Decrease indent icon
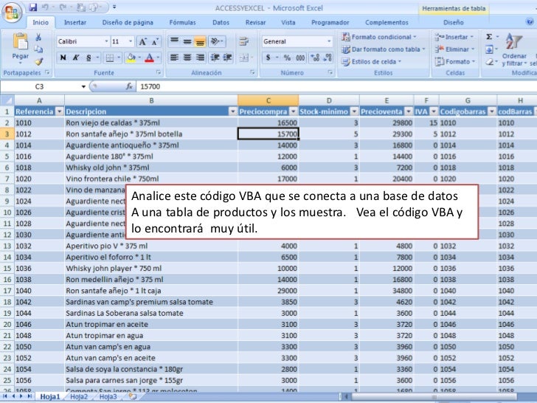The image size is (537, 403). pos(215,58)
